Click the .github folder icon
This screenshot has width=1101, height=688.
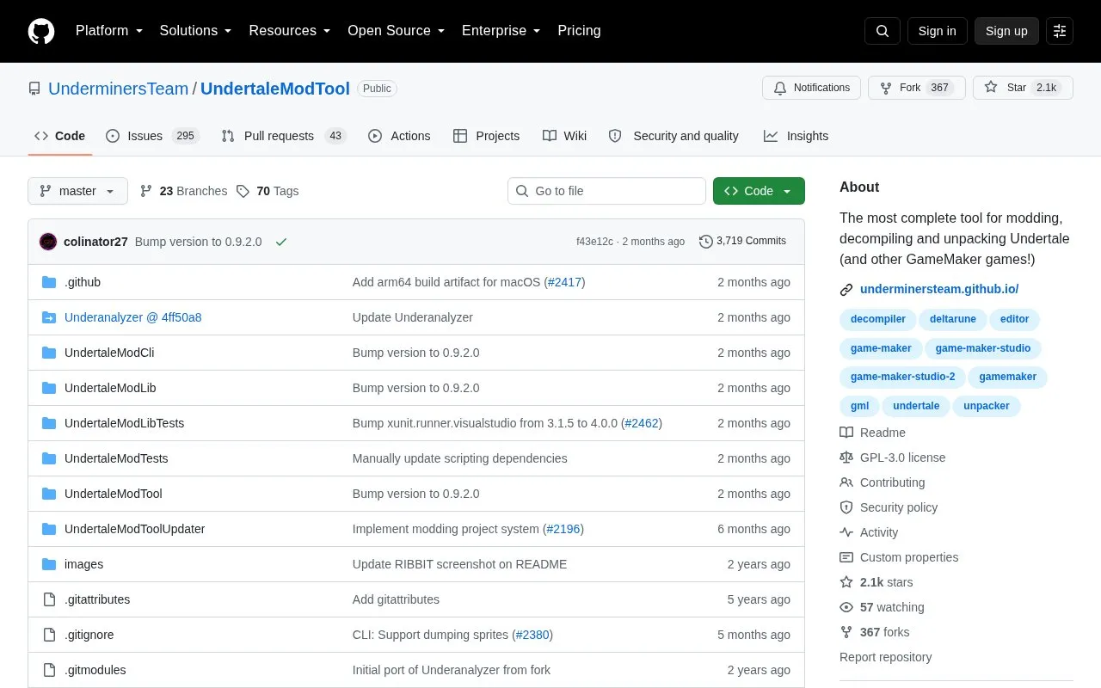pos(48,282)
